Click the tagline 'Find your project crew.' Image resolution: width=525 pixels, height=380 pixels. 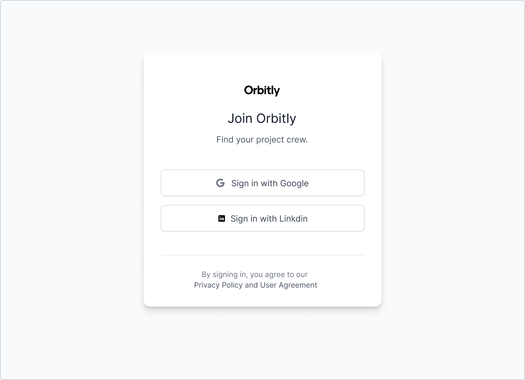point(262,139)
